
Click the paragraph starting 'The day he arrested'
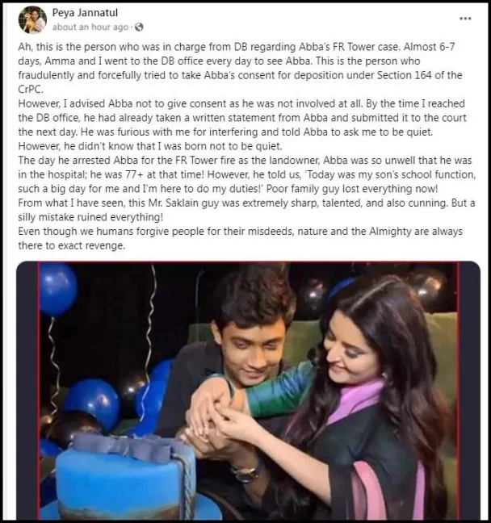pos(247,174)
